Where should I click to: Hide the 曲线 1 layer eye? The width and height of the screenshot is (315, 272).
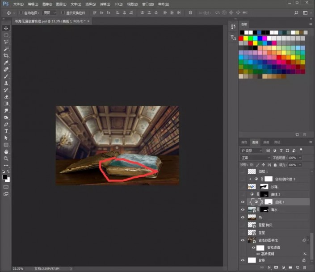coord(243,202)
